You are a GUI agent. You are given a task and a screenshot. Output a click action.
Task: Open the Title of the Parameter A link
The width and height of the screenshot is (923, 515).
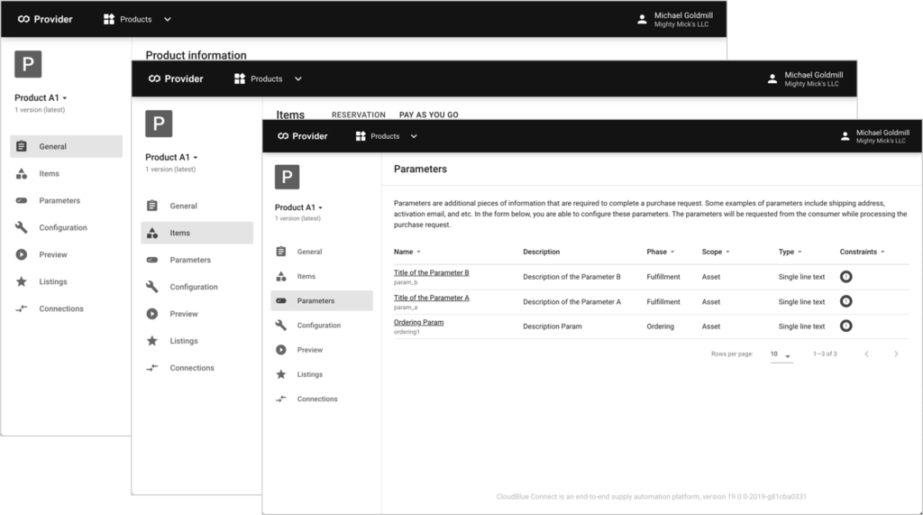point(432,298)
